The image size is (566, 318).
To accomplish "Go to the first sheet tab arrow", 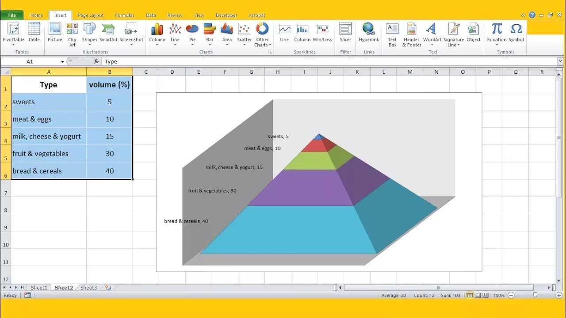I will [4, 288].
